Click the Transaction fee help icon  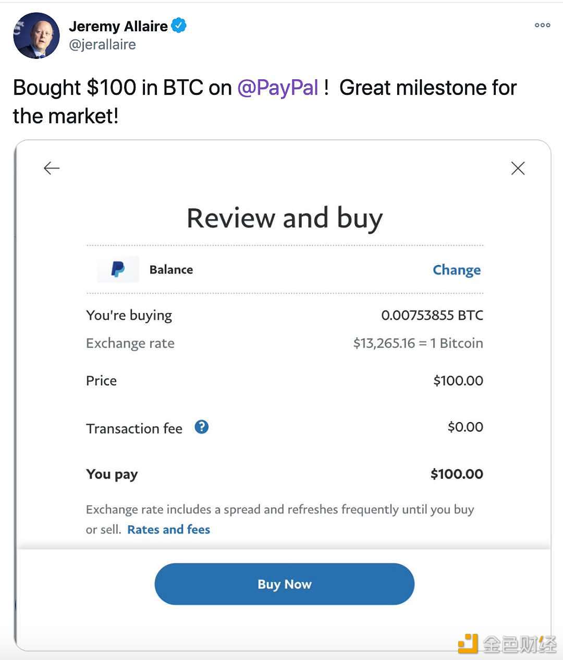click(x=202, y=427)
